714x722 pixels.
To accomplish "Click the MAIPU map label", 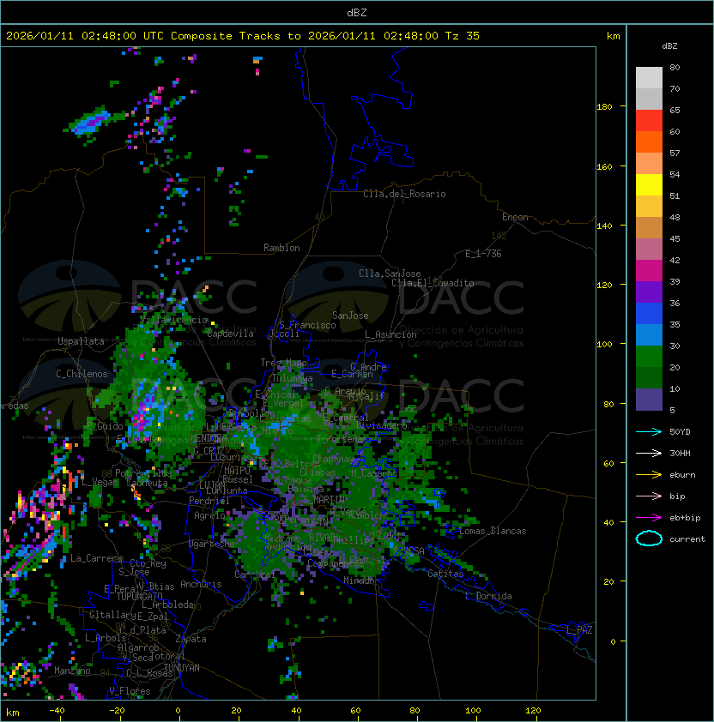I will pyautogui.click(x=237, y=471).
